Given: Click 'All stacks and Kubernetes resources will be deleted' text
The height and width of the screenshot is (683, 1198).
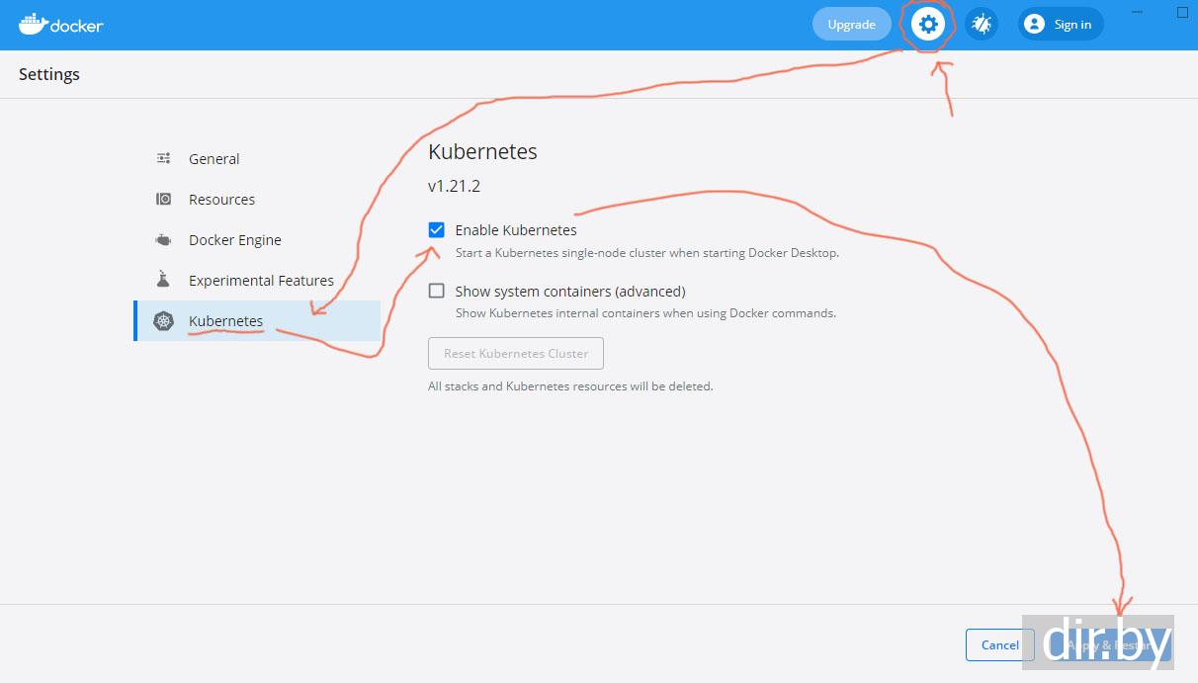Looking at the screenshot, I should pyautogui.click(x=570, y=386).
